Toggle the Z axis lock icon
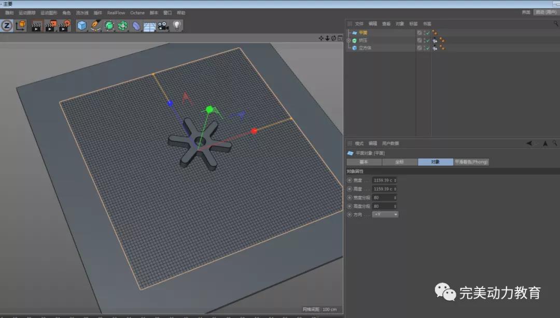 [x=7, y=25]
